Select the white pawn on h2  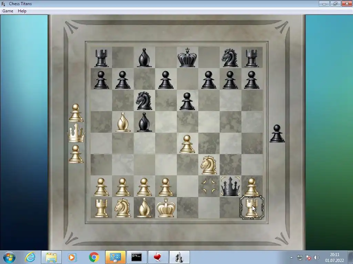click(251, 187)
